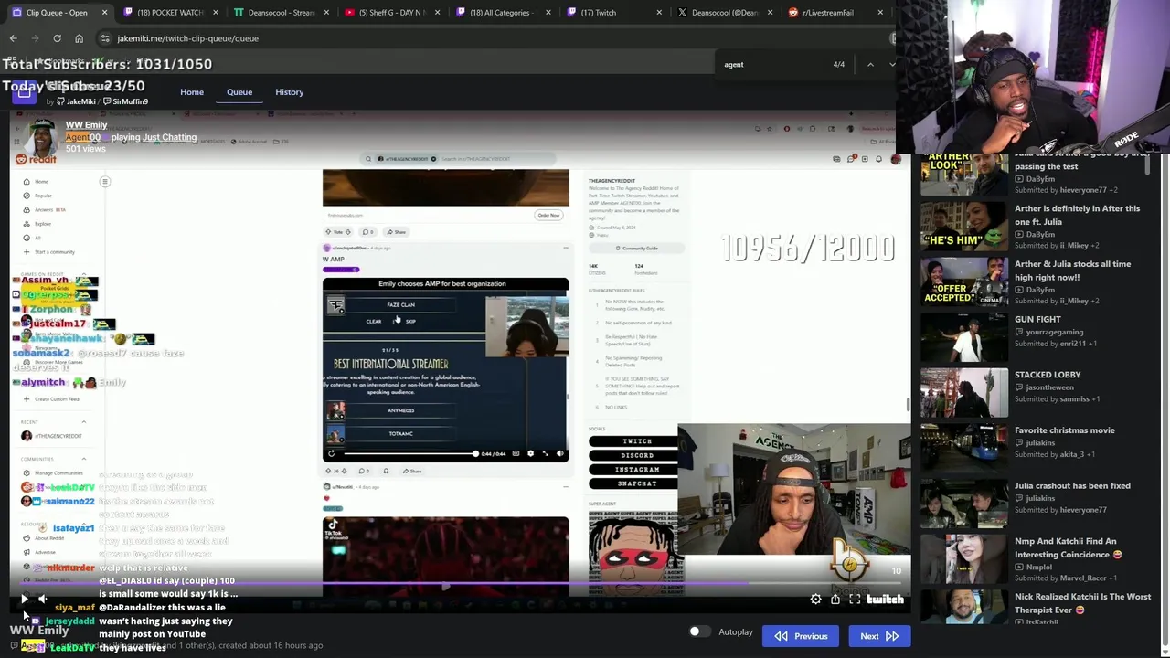
Task: Open 'Nmp And Katchii Find' clip thumbnail
Action: coord(964,559)
